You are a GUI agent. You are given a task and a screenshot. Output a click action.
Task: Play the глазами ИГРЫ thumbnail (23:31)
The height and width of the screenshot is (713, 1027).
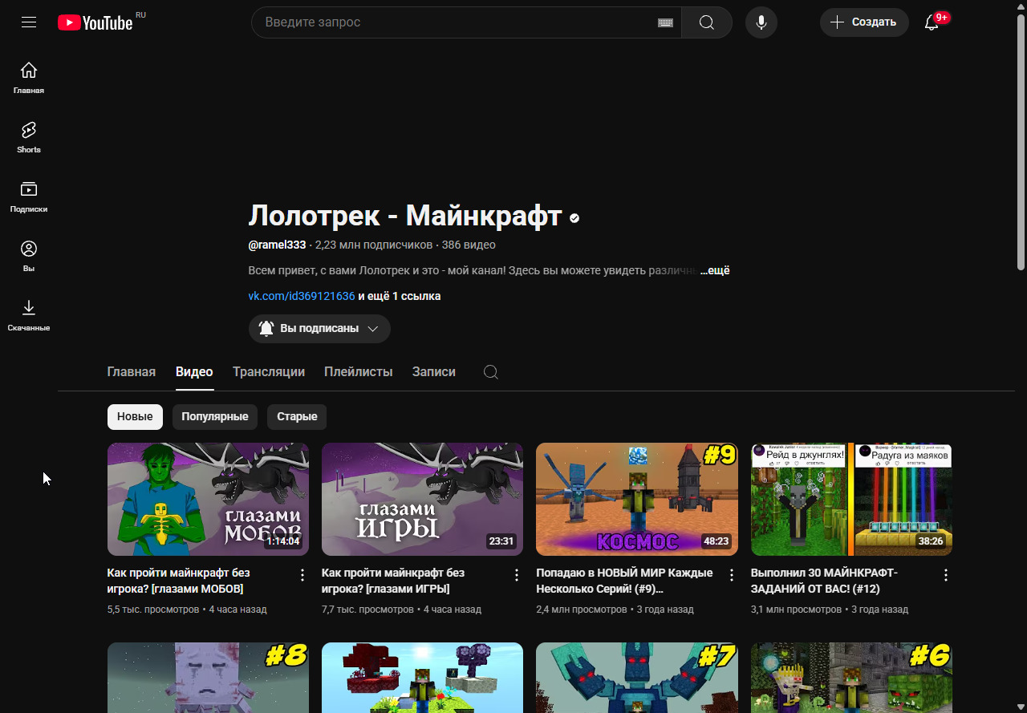(422, 499)
